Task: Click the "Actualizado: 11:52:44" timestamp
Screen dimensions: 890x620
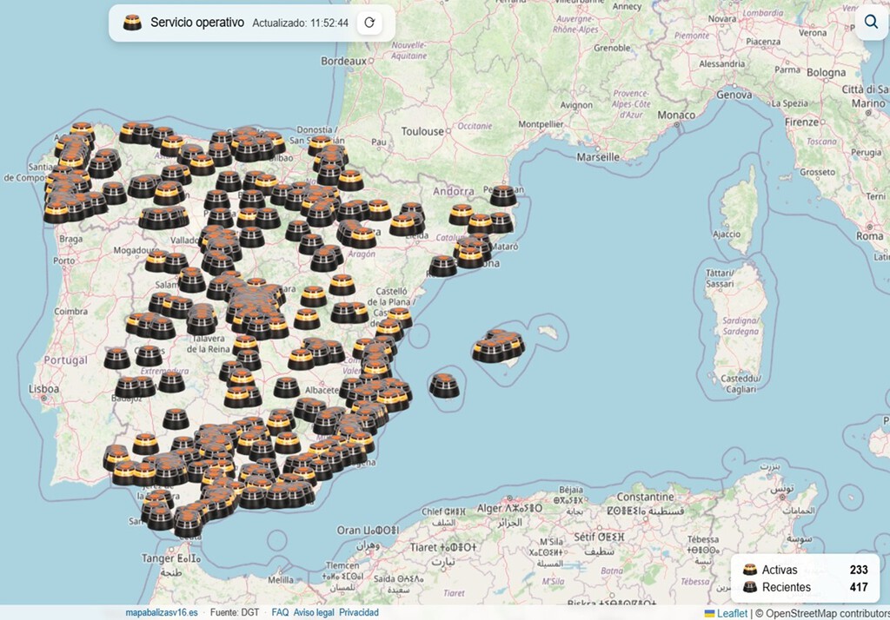Action: click(x=301, y=23)
